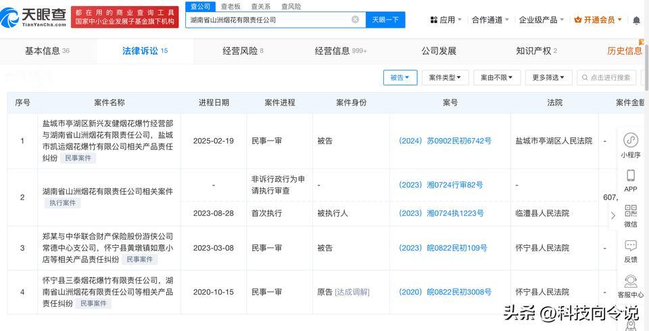Image resolution: width=649 pixels, height=331 pixels.
Task: Open the 法律诉讼 tab
Action: click(x=145, y=51)
